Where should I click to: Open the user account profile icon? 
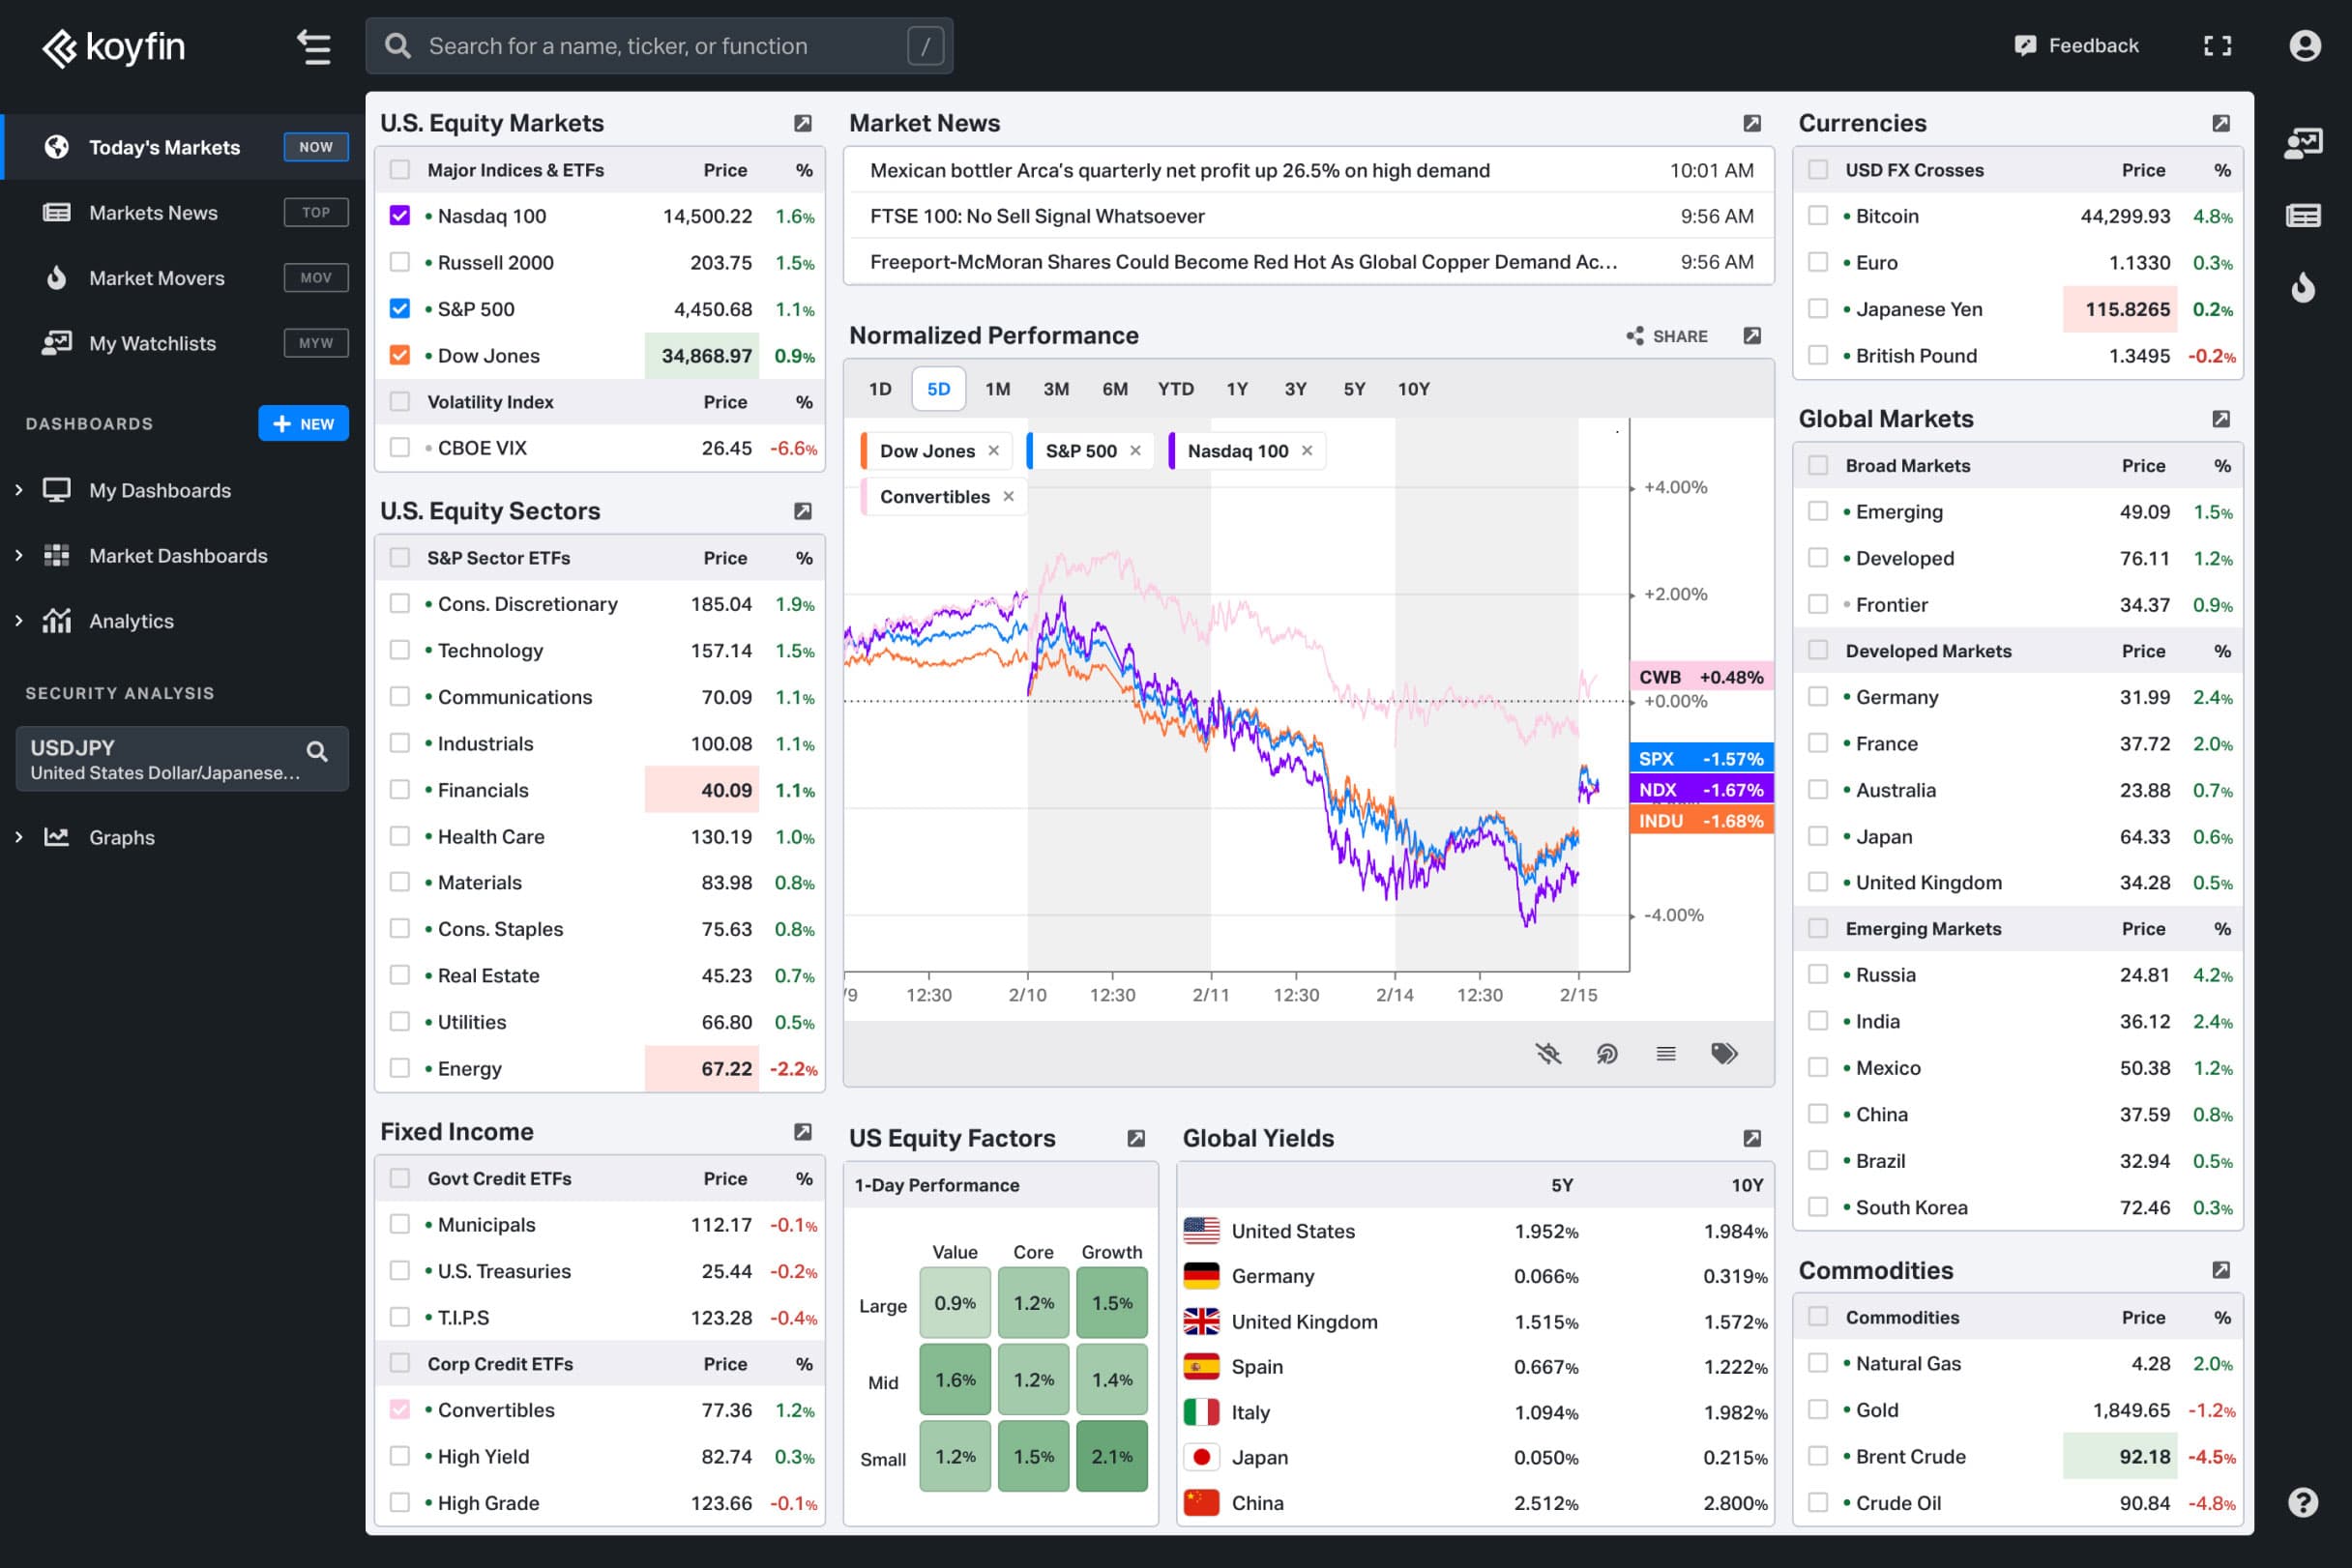click(2304, 46)
